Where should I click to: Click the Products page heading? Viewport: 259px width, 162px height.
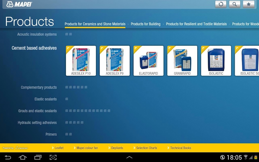pos(30,21)
